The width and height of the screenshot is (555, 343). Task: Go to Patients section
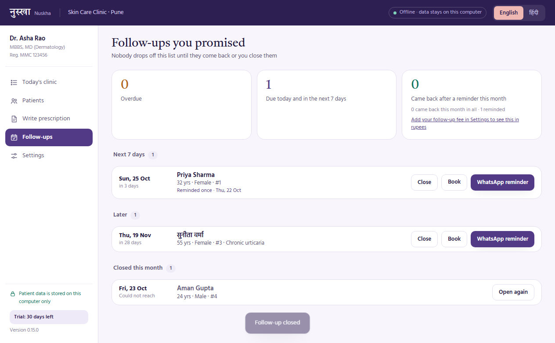(x=49, y=101)
